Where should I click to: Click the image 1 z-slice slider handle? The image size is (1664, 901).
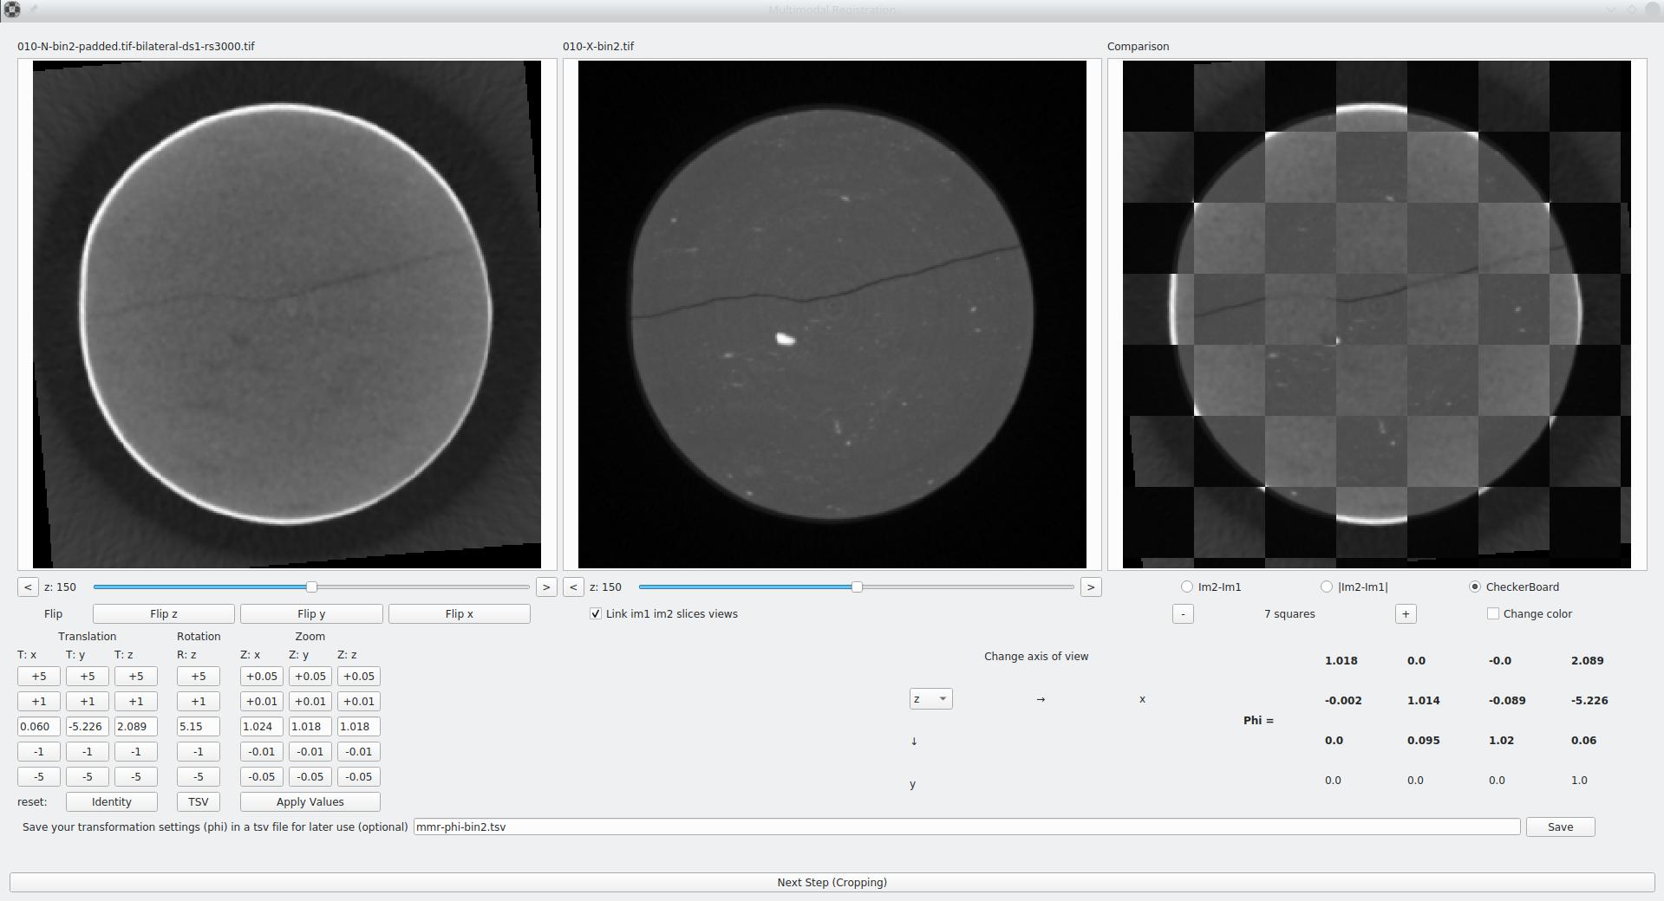click(311, 587)
